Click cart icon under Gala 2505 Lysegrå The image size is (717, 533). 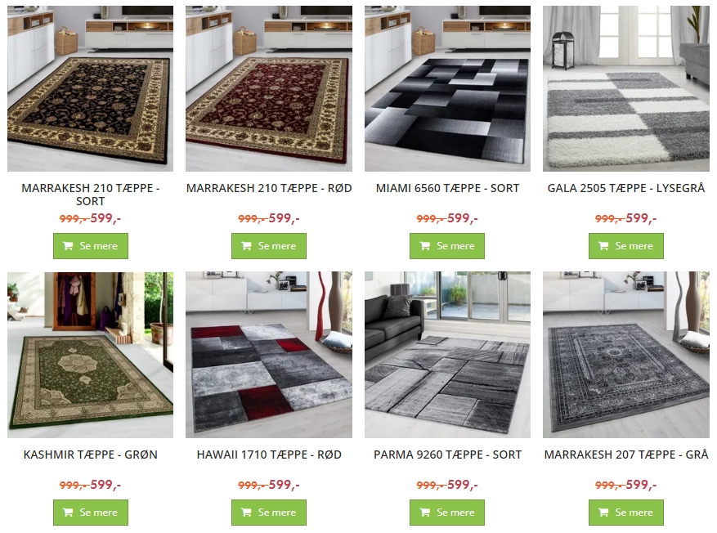(603, 246)
